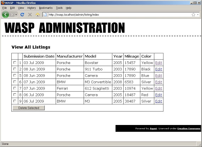Click the 'Done' status bar text

[x=5, y=144]
